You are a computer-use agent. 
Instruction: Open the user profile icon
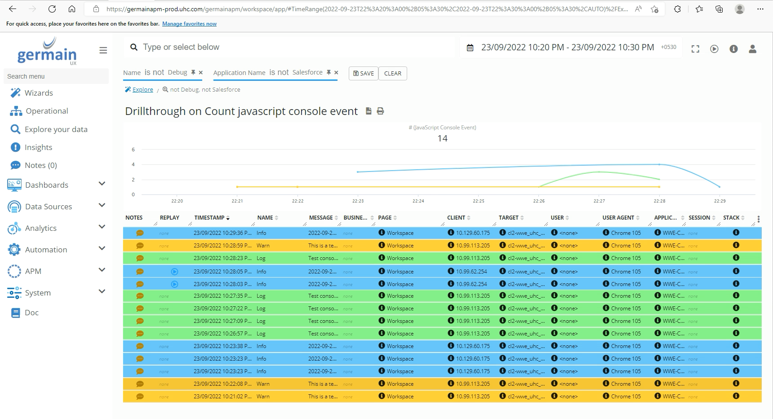(x=752, y=49)
